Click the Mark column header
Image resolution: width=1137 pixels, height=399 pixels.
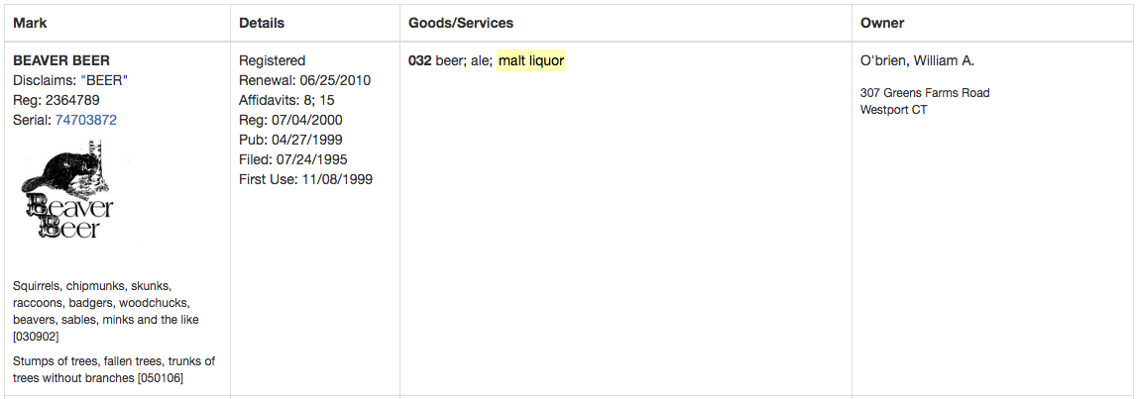[x=30, y=23]
